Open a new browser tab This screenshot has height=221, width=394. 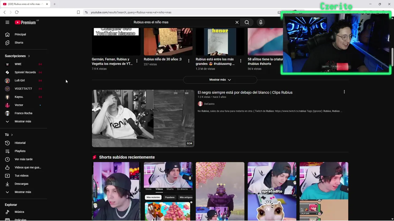click(x=54, y=4)
